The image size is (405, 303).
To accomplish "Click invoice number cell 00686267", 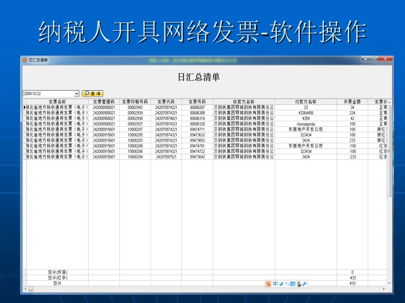I will [x=197, y=107].
